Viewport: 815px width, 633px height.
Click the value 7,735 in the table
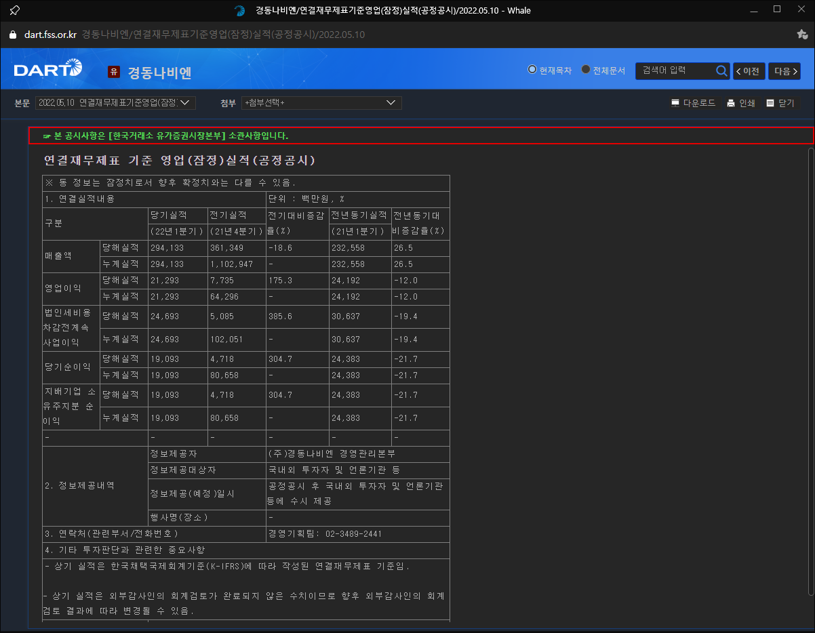tap(222, 281)
